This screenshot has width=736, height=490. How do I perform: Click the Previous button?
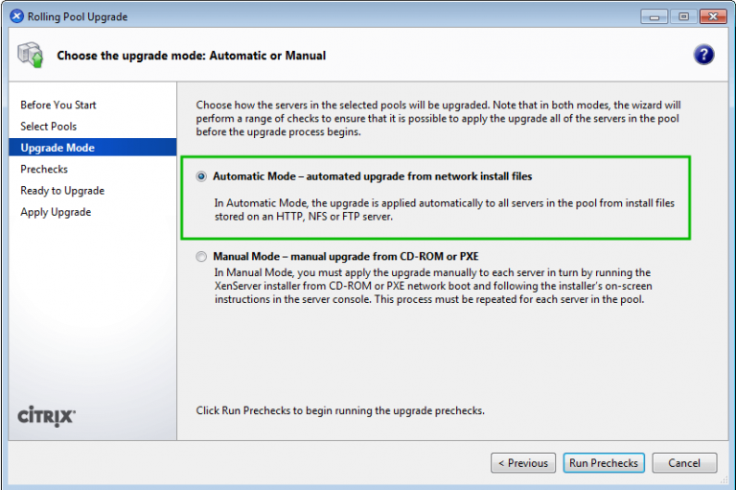[x=523, y=463]
